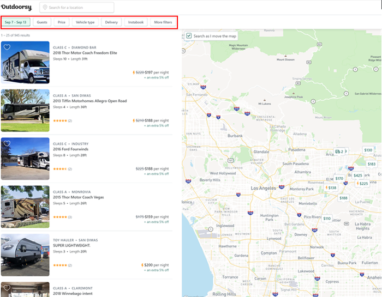
Task: Click TOY HAULER • SAN DIMAS listing label
Action: [75, 240]
